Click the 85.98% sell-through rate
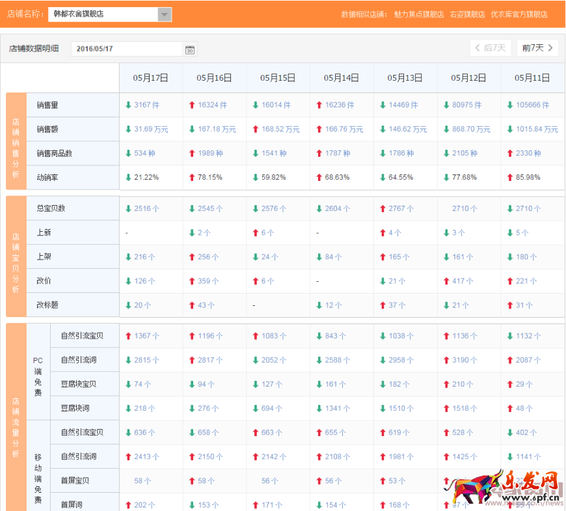The width and height of the screenshot is (566, 511). [x=528, y=178]
